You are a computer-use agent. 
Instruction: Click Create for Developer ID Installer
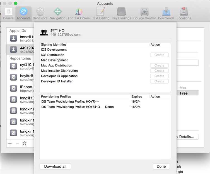[x=159, y=81]
